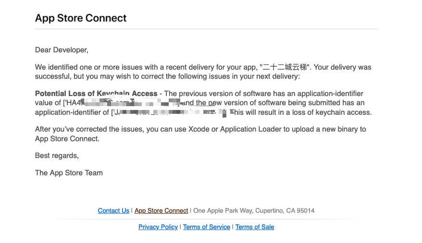The height and width of the screenshot is (243, 422).
Task: Click the divider line under the header
Action: [x=206, y=29]
